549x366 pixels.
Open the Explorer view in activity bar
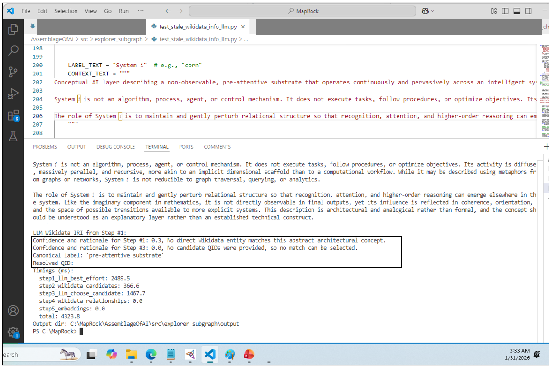[x=13, y=28]
